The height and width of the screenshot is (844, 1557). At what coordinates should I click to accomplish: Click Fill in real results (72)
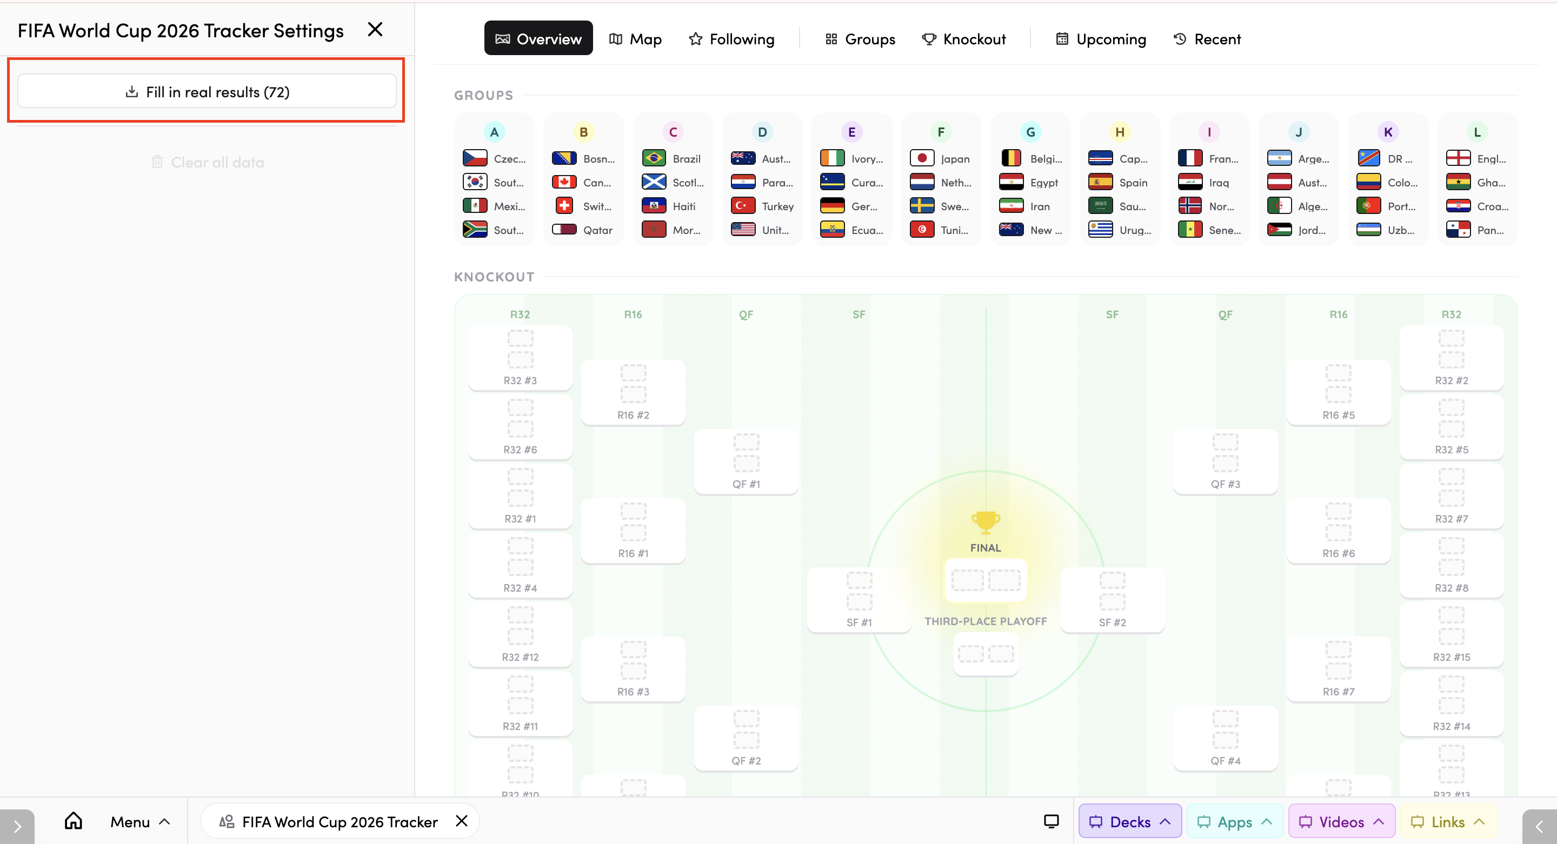(207, 91)
